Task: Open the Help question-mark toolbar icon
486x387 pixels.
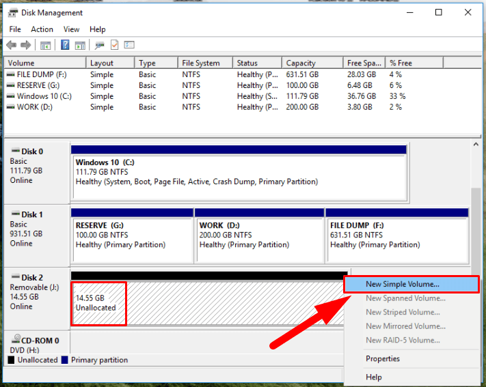Action: click(x=65, y=45)
